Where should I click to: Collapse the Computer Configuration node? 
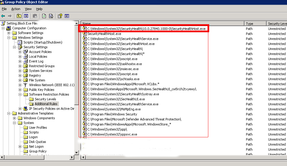pos(3,28)
